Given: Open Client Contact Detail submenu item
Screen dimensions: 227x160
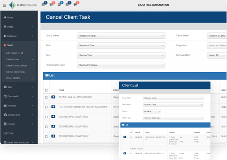Looking at the screenshot, I should pyautogui.click(x=16, y=65).
